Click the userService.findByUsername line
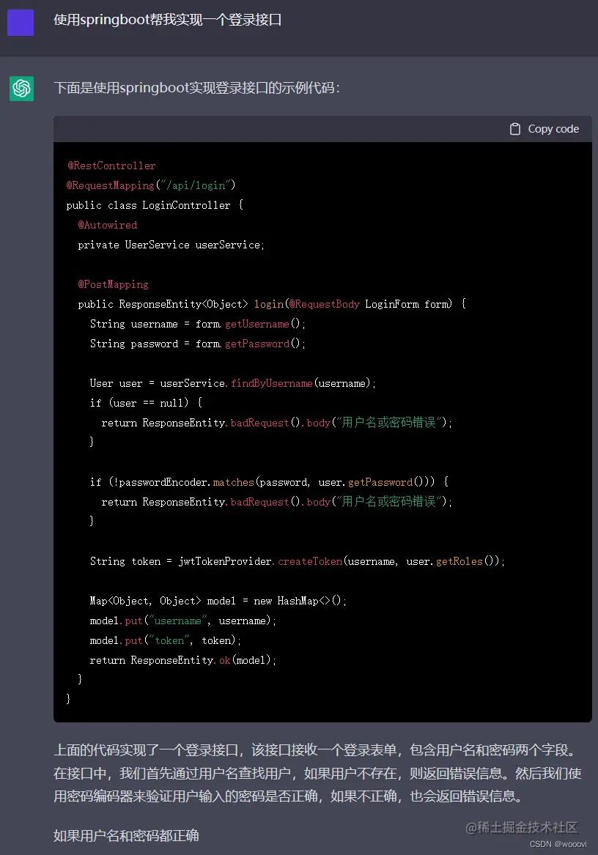This screenshot has height=855, width=598. pyautogui.click(x=233, y=383)
